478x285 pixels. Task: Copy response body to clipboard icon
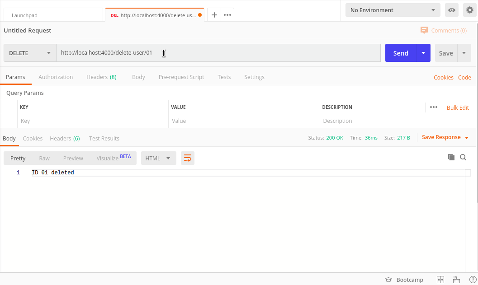pos(451,157)
